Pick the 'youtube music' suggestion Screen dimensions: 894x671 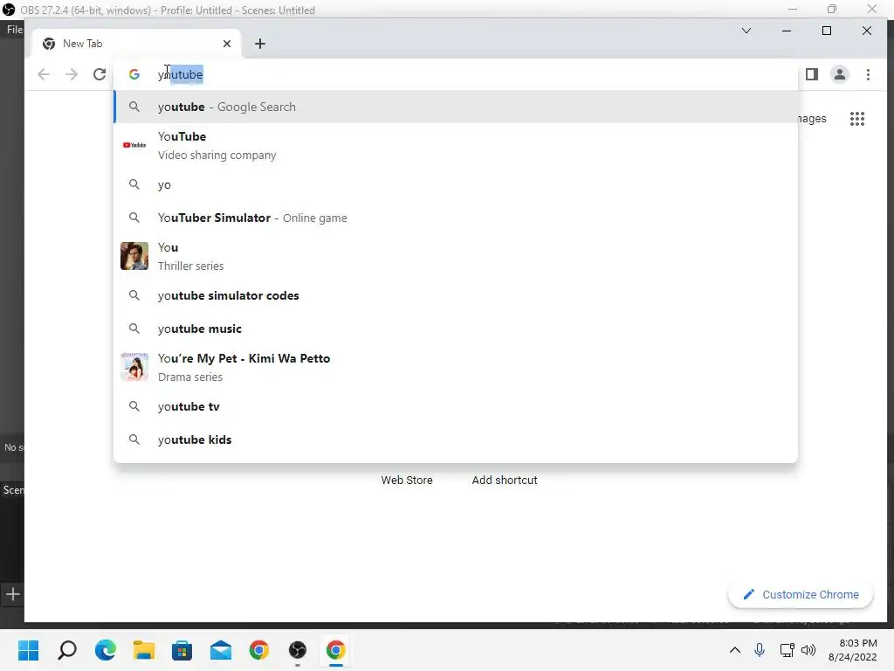pyautogui.click(x=456, y=329)
